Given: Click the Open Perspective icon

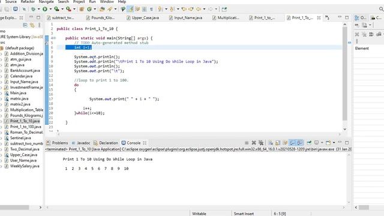Looking at the screenshot, I should [224, 9].
